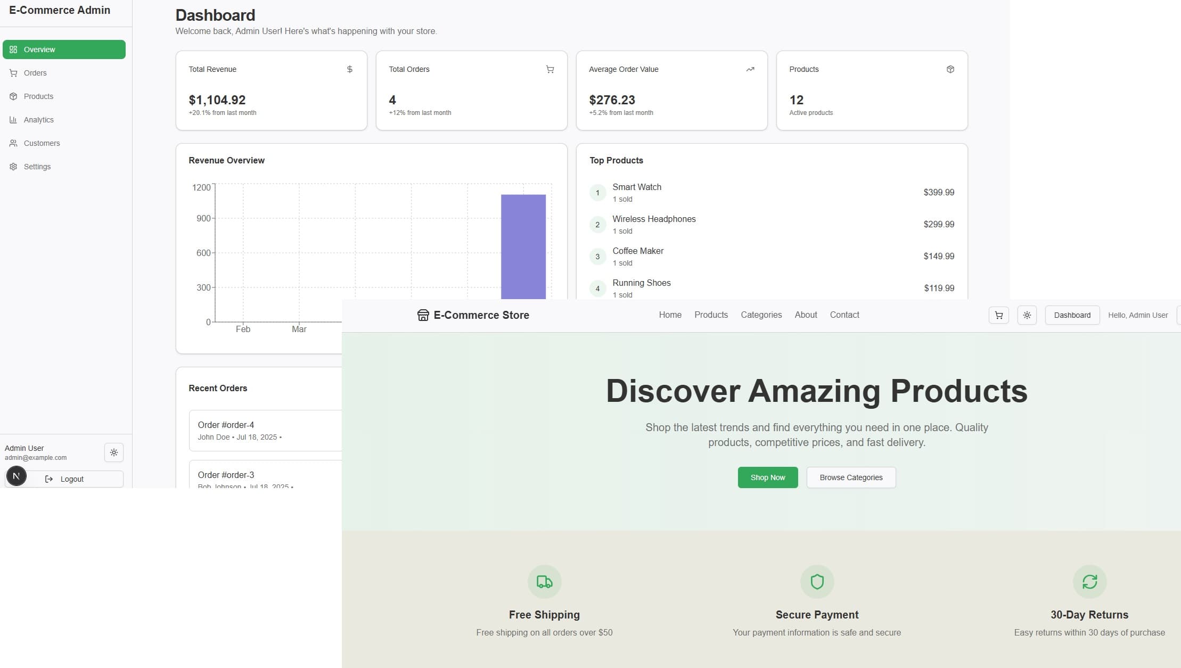Screen dimensions: 1181x668
Task: Toggle dark mode with the sun icon in sidebar
Action: pyautogui.click(x=113, y=452)
